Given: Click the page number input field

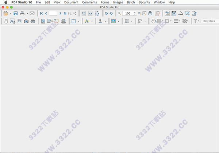Looking at the screenshot, I should click(x=53, y=13).
